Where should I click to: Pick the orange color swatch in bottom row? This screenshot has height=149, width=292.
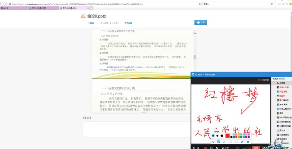point(239,137)
